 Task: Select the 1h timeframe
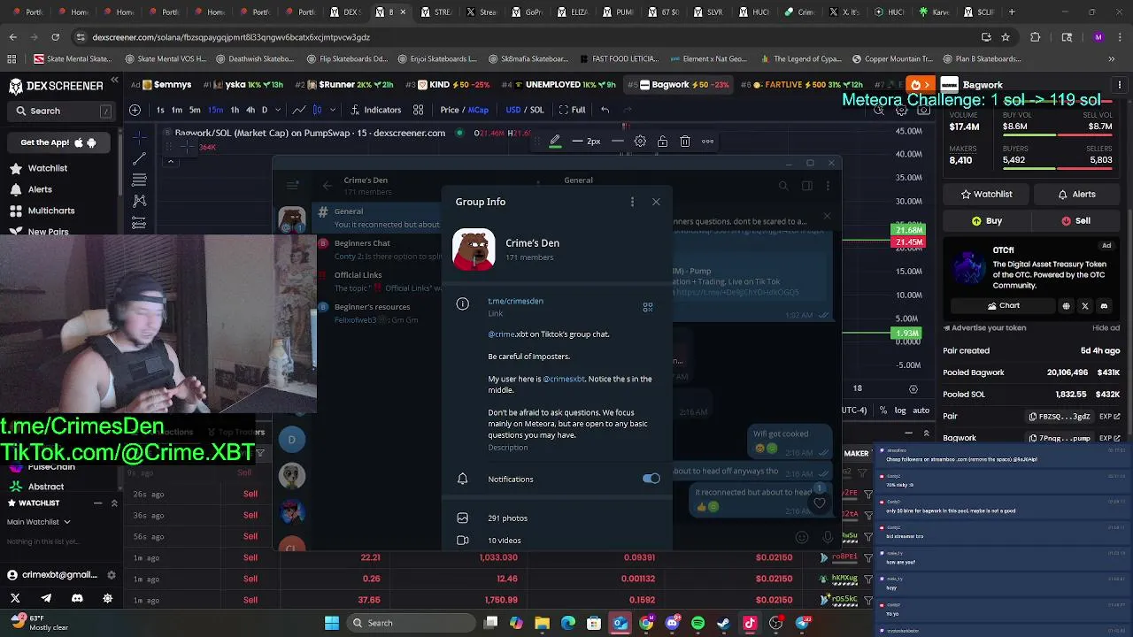[234, 110]
